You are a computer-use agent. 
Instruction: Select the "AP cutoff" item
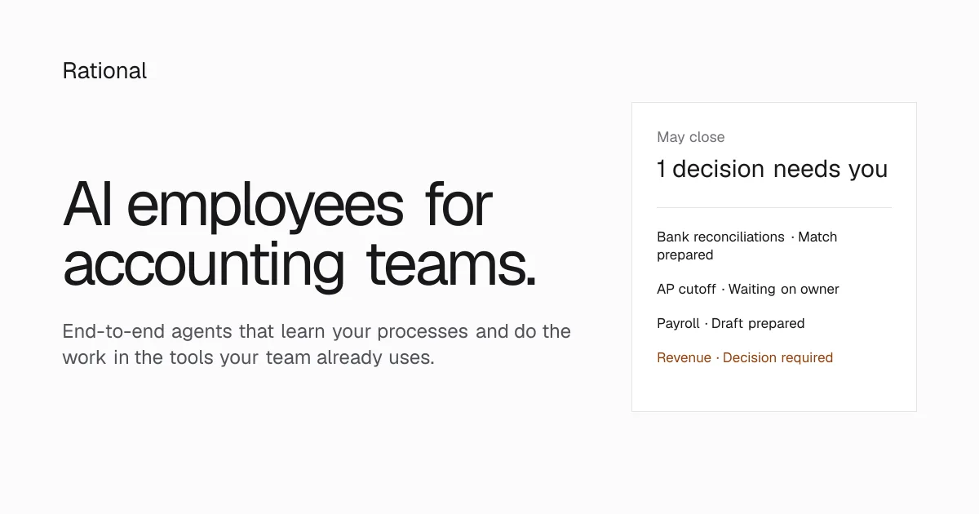(x=686, y=289)
